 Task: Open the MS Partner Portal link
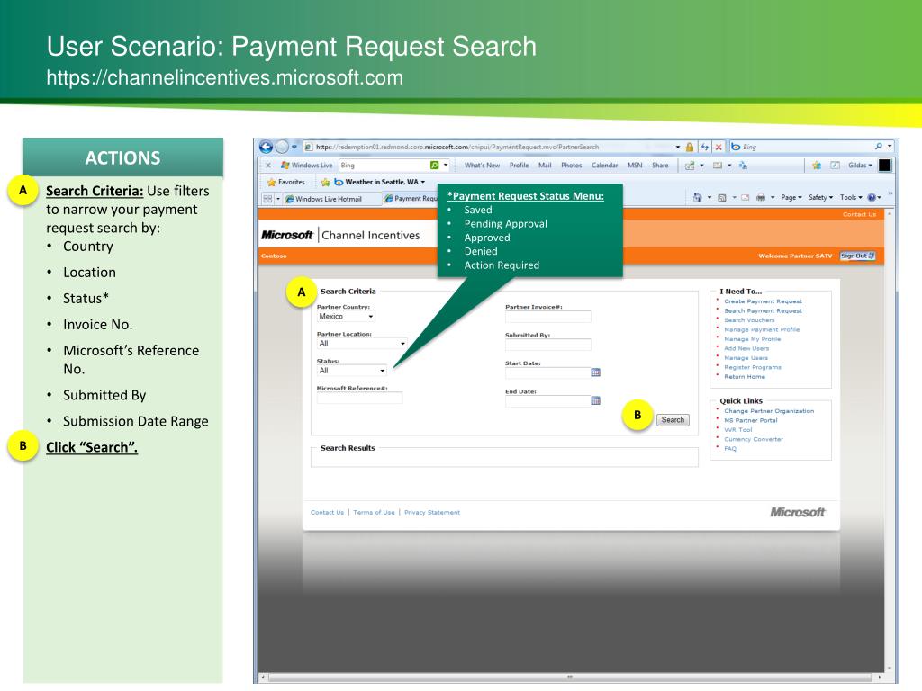coord(751,421)
